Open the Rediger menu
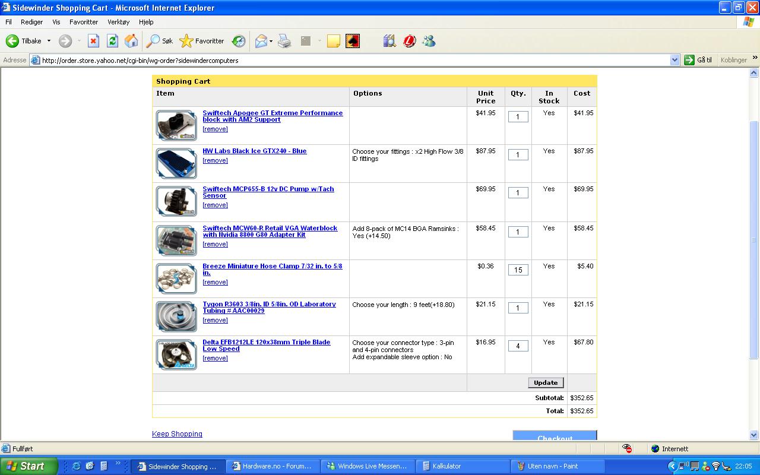Viewport: 760px width, 475px height. tap(31, 22)
